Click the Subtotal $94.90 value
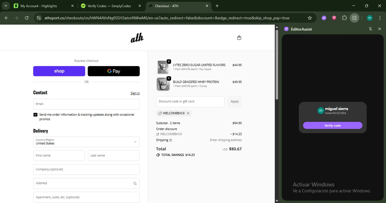Image resolution: width=386 pixels, height=203 pixels. (x=237, y=123)
